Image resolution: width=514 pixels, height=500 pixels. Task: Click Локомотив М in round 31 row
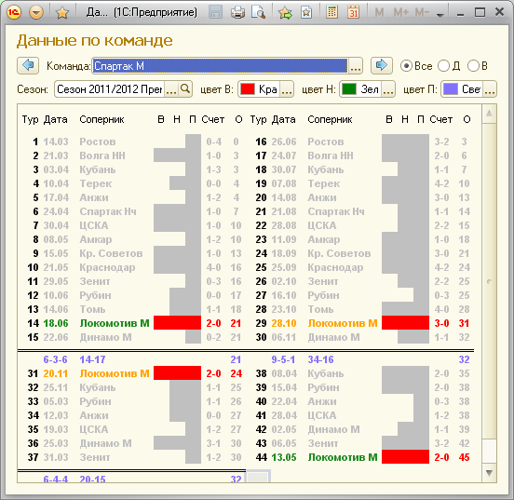point(115,373)
